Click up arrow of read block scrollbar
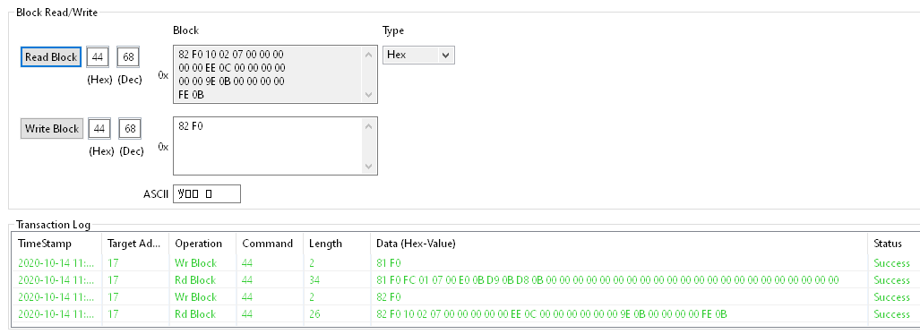 coord(368,55)
